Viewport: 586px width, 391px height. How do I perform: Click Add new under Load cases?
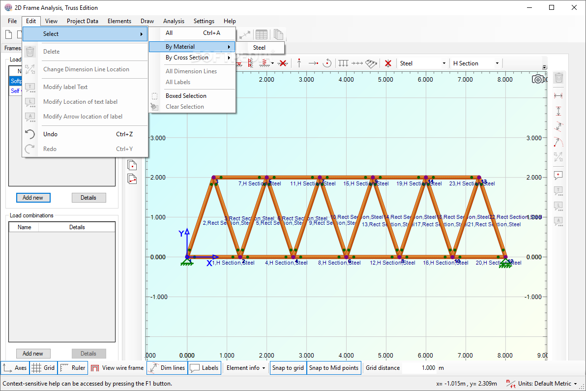tap(33, 198)
